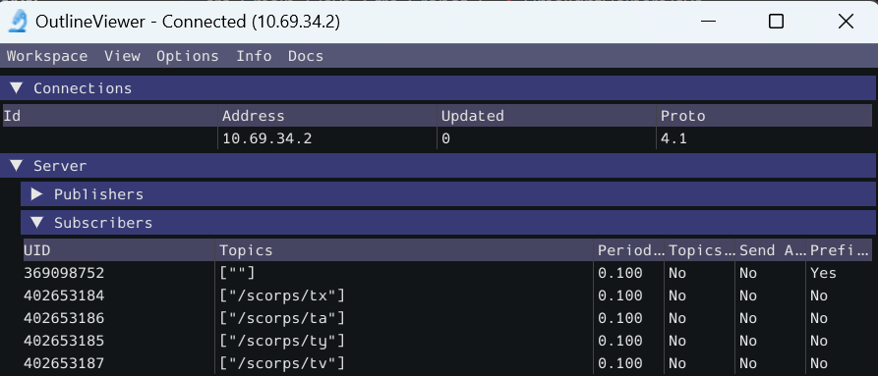Click the OutlineViewer app icon in title bar
Screen dimensions: 878x376
(x=18, y=22)
